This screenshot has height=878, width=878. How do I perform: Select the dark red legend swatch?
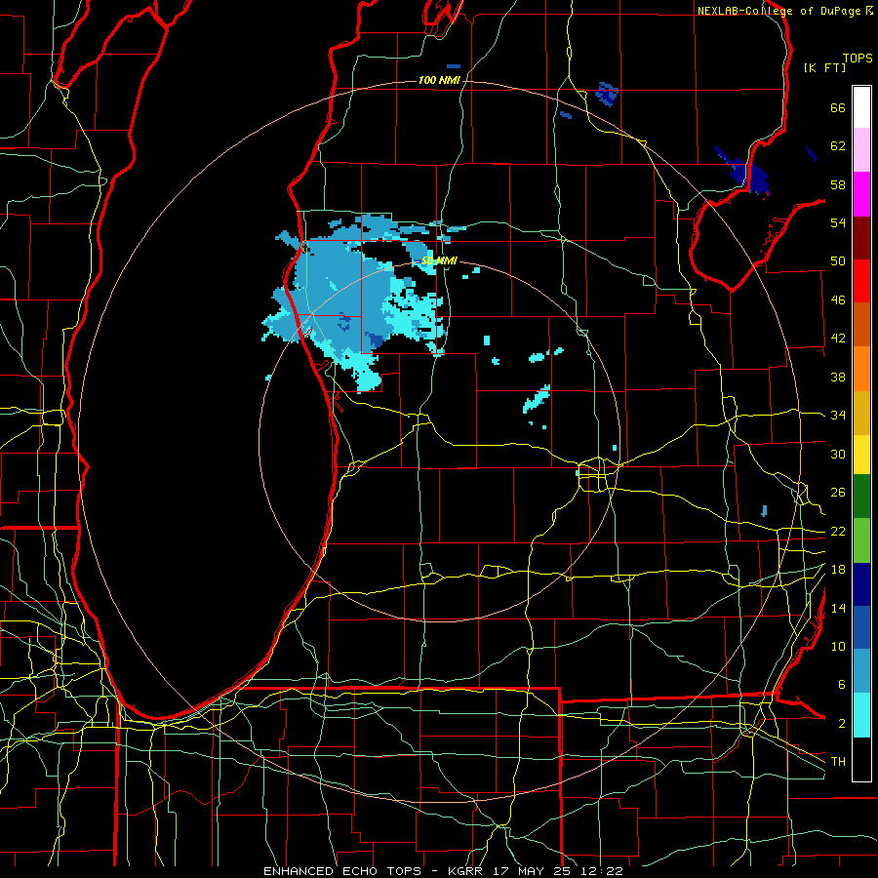point(861,238)
